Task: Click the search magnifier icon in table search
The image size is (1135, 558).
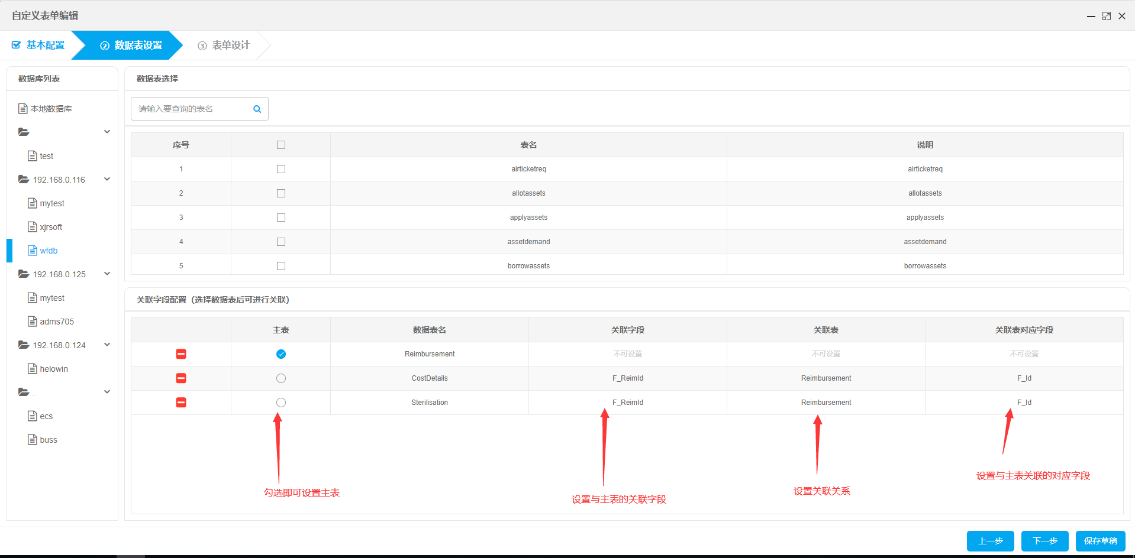Action: pos(257,109)
